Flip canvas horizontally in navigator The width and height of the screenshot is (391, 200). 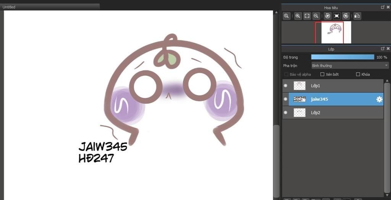click(357, 16)
